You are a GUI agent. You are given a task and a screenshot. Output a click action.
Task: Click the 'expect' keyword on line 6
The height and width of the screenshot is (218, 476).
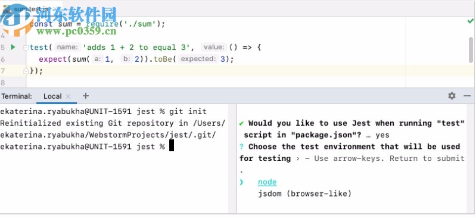point(52,59)
